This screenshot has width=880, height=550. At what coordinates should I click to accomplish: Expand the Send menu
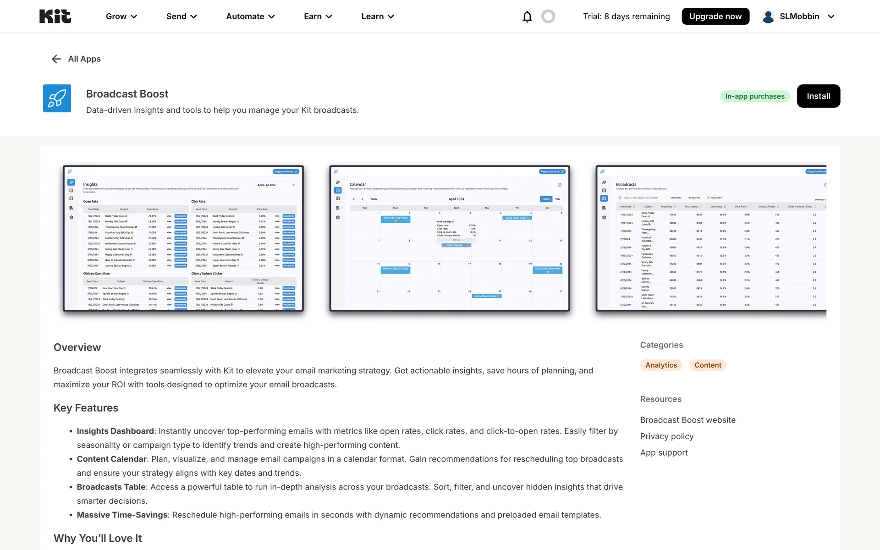181,16
